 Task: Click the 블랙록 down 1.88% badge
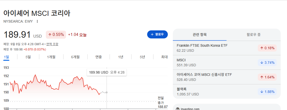(x=267, y=92)
